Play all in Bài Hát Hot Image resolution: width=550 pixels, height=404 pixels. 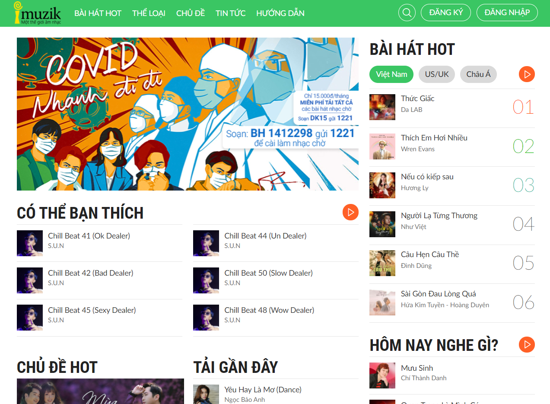[x=527, y=74]
